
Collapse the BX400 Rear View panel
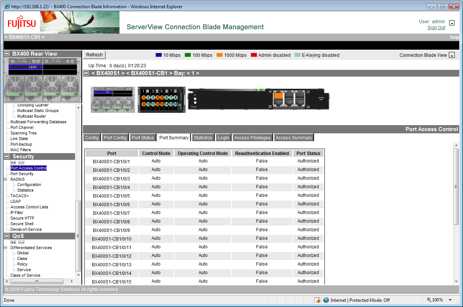pyautogui.click(x=7, y=54)
